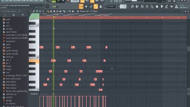This screenshot has width=190, height=107.
Task: Click the record button
Action: click(68, 1)
